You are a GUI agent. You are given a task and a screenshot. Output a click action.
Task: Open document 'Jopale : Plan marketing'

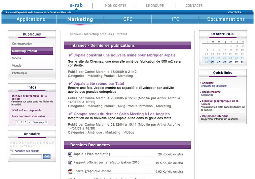click(92, 154)
